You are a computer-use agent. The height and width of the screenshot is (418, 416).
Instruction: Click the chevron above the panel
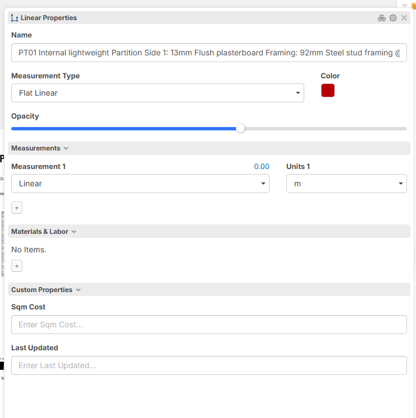(x=405, y=4)
